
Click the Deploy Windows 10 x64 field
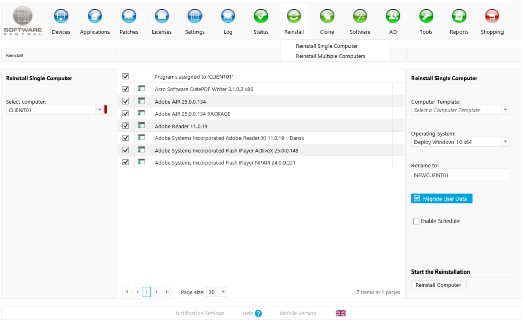[x=456, y=142]
